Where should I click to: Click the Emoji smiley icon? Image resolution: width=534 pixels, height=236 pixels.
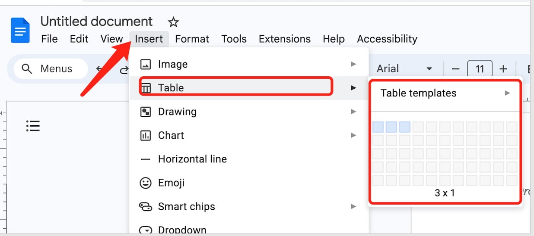pyautogui.click(x=146, y=183)
